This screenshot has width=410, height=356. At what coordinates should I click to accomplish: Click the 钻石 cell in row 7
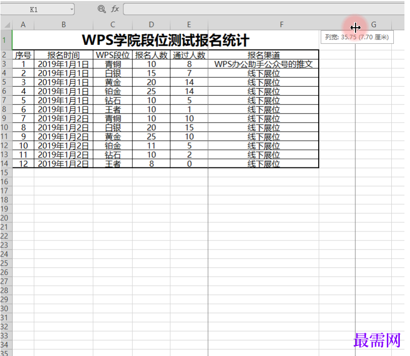pyautogui.click(x=113, y=100)
